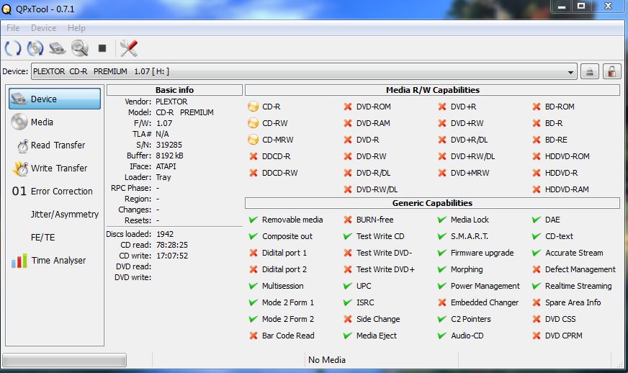Click the CD write time 17:07:52
Screen dimensions: 628x373
tap(172, 256)
